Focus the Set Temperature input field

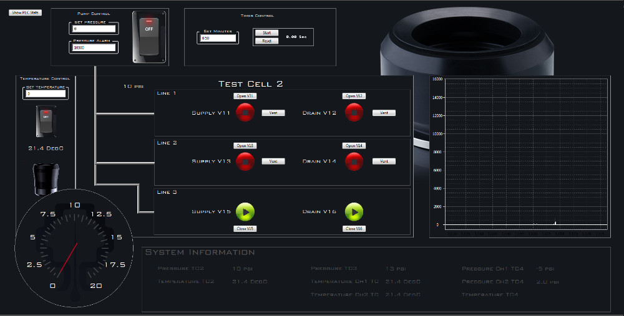point(46,93)
